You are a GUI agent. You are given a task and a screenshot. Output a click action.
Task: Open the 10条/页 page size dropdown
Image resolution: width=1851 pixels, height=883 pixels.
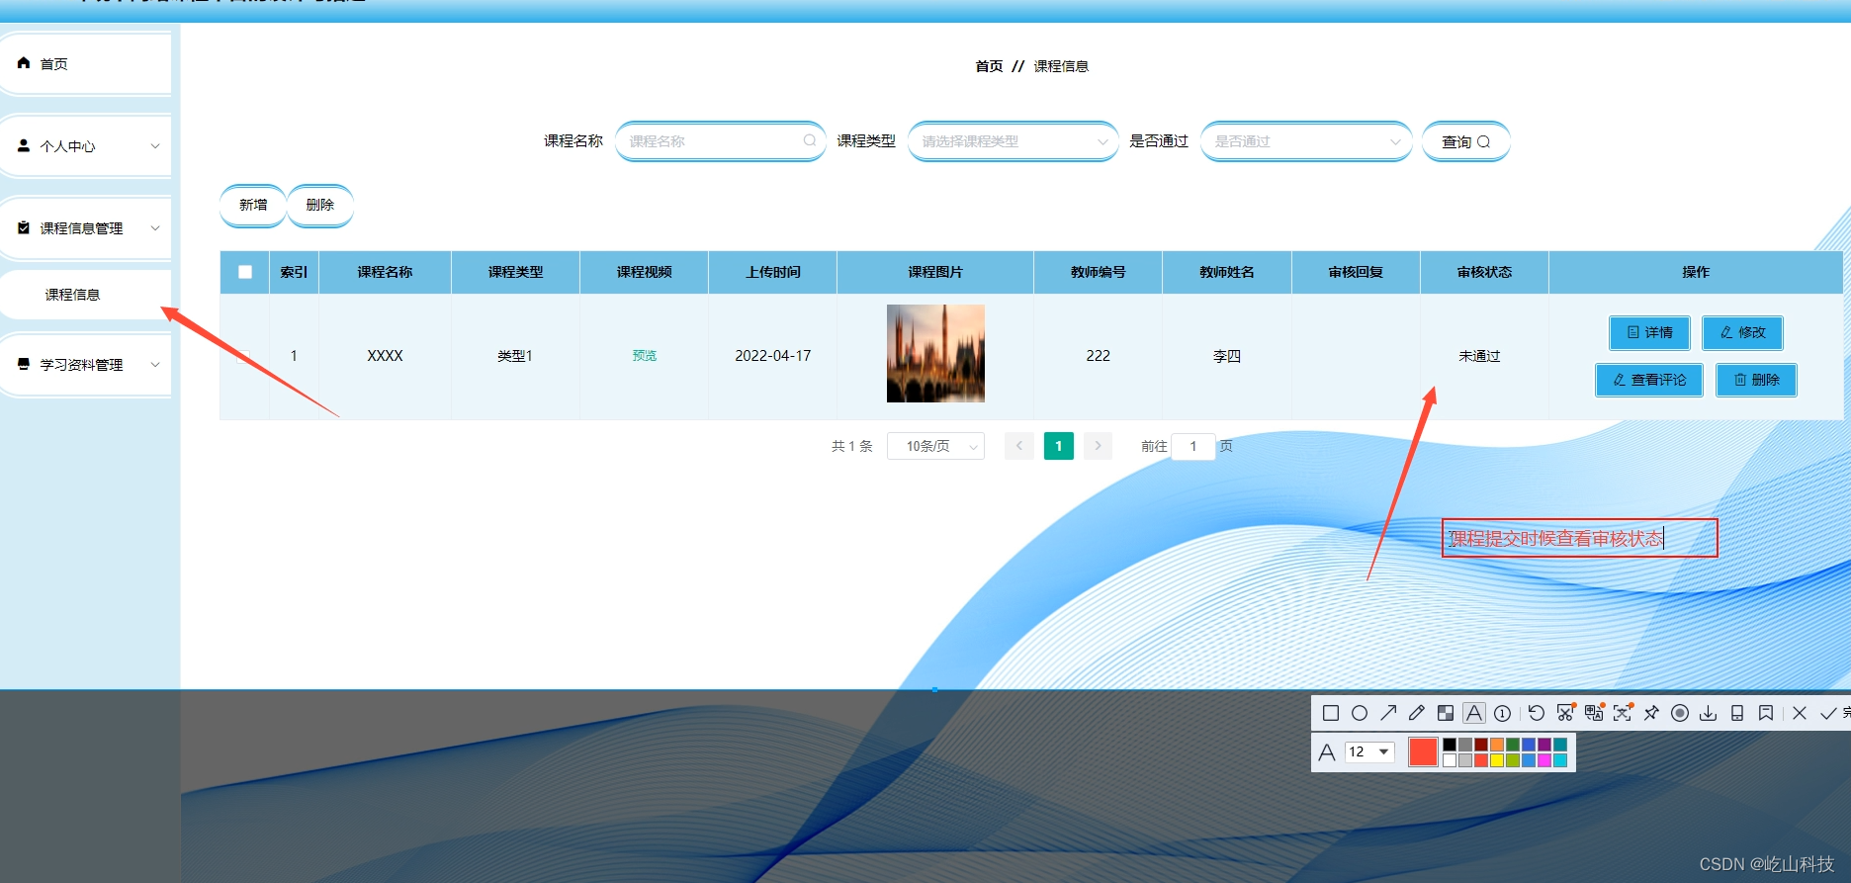point(935,446)
